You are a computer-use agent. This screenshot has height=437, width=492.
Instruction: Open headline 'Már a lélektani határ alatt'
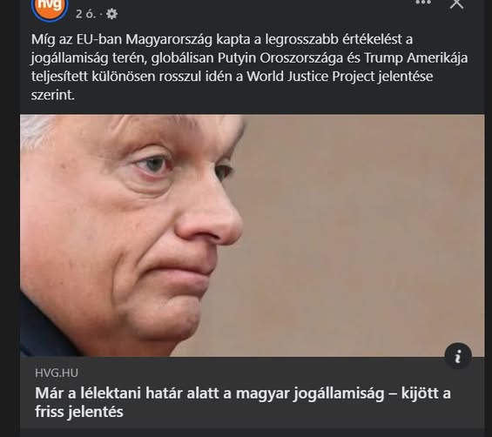coord(243,402)
